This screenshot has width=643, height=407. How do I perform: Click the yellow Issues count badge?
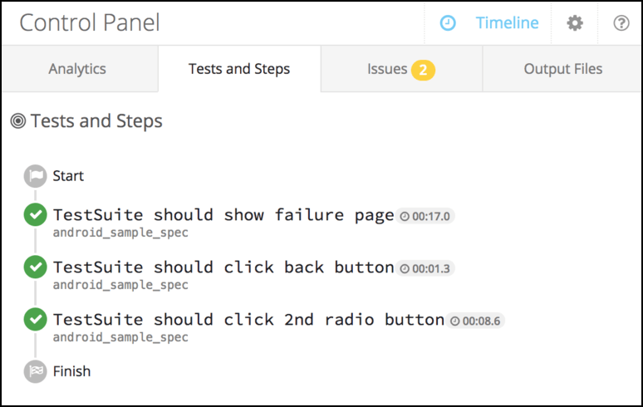(x=422, y=70)
